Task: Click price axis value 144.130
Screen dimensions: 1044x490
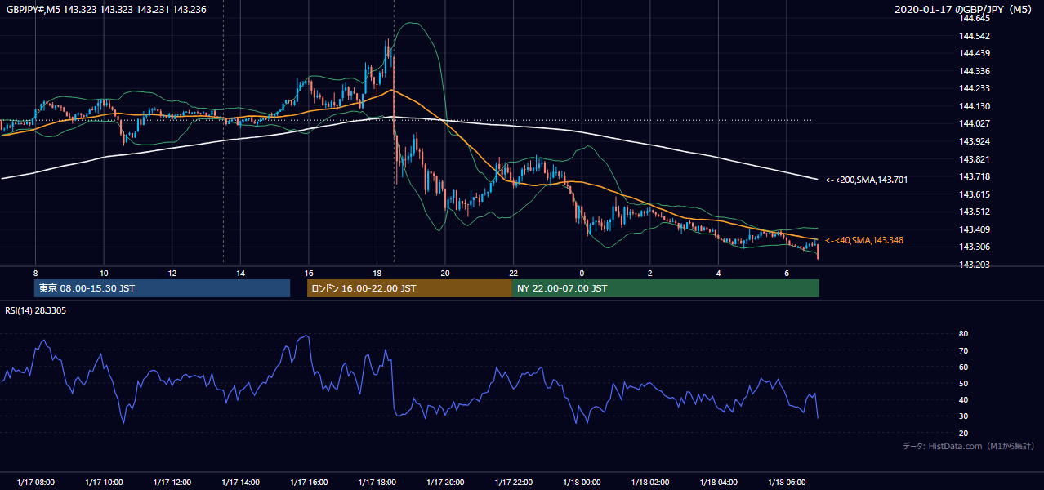Action: 975,106
